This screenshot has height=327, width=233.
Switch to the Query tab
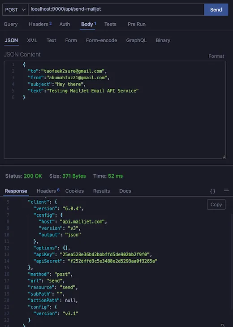click(11, 24)
